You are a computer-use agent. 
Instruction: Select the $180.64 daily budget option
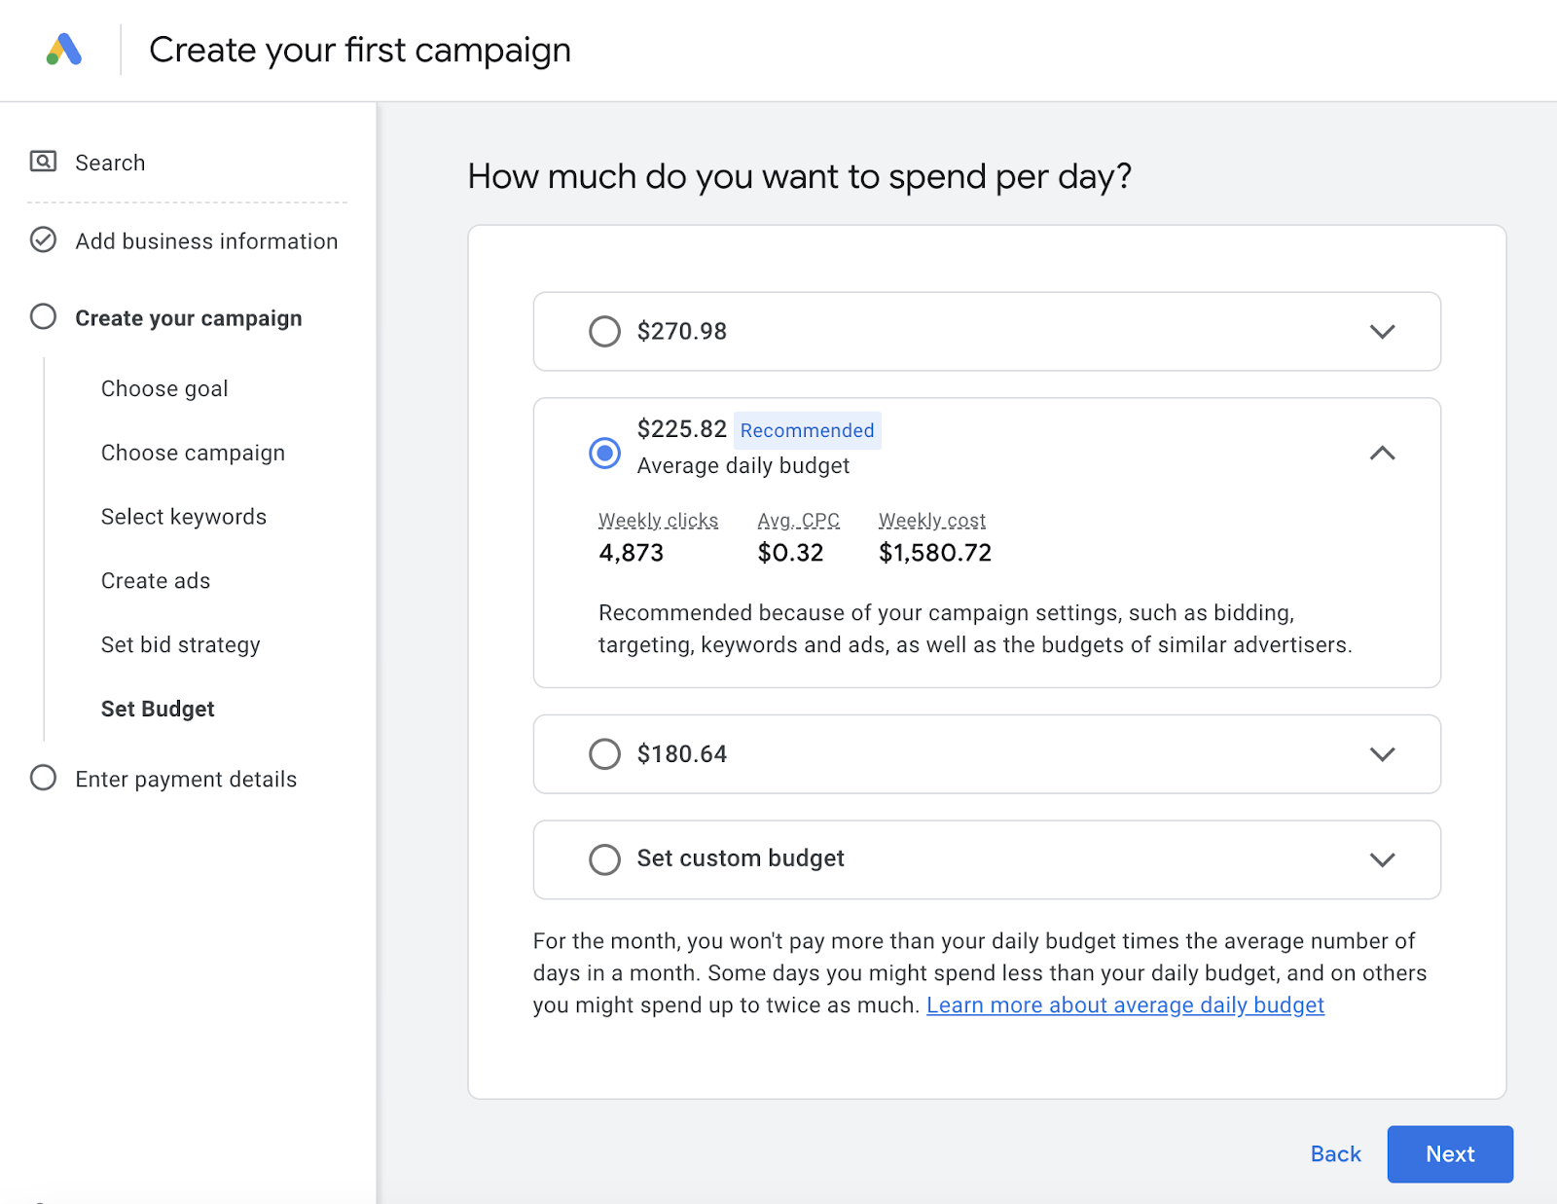[604, 754]
